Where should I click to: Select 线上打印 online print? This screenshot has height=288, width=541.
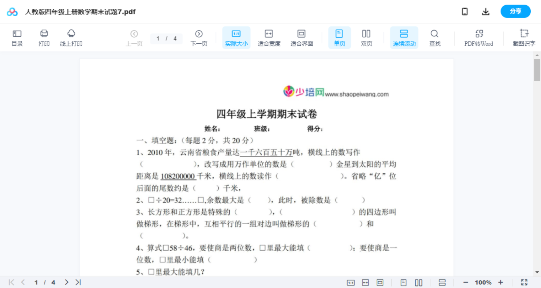pos(71,37)
